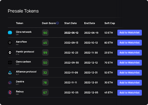Click the Pantir protocol diamond logo

pos(10,52)
